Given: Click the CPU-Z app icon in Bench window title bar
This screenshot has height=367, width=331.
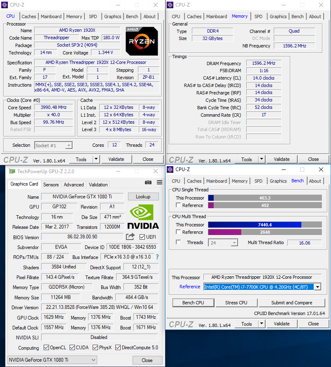Looking at the screenshot, I should coord(170,169).
